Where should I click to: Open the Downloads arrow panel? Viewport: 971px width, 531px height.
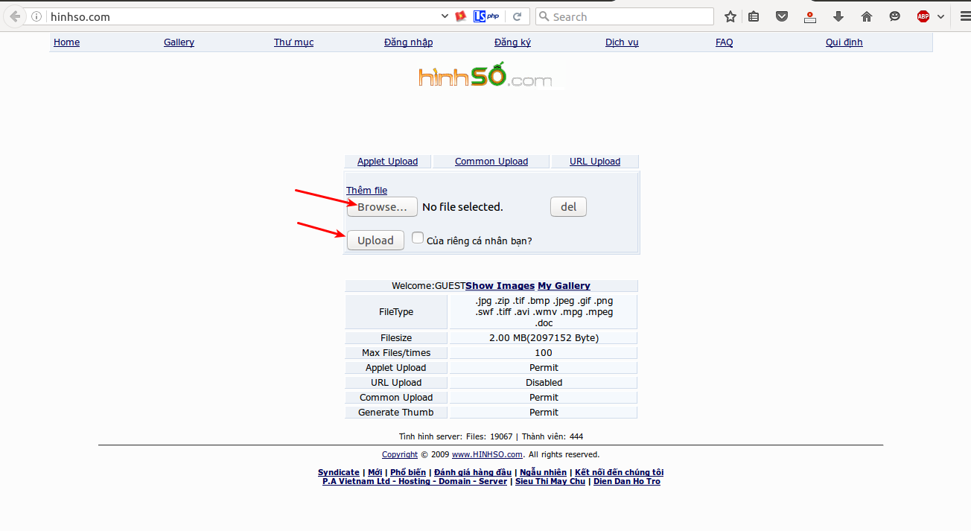click(838, 16)
